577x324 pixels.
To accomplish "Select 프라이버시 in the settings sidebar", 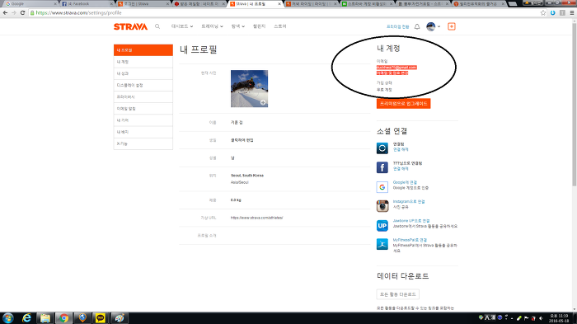I will click(143, 96).
